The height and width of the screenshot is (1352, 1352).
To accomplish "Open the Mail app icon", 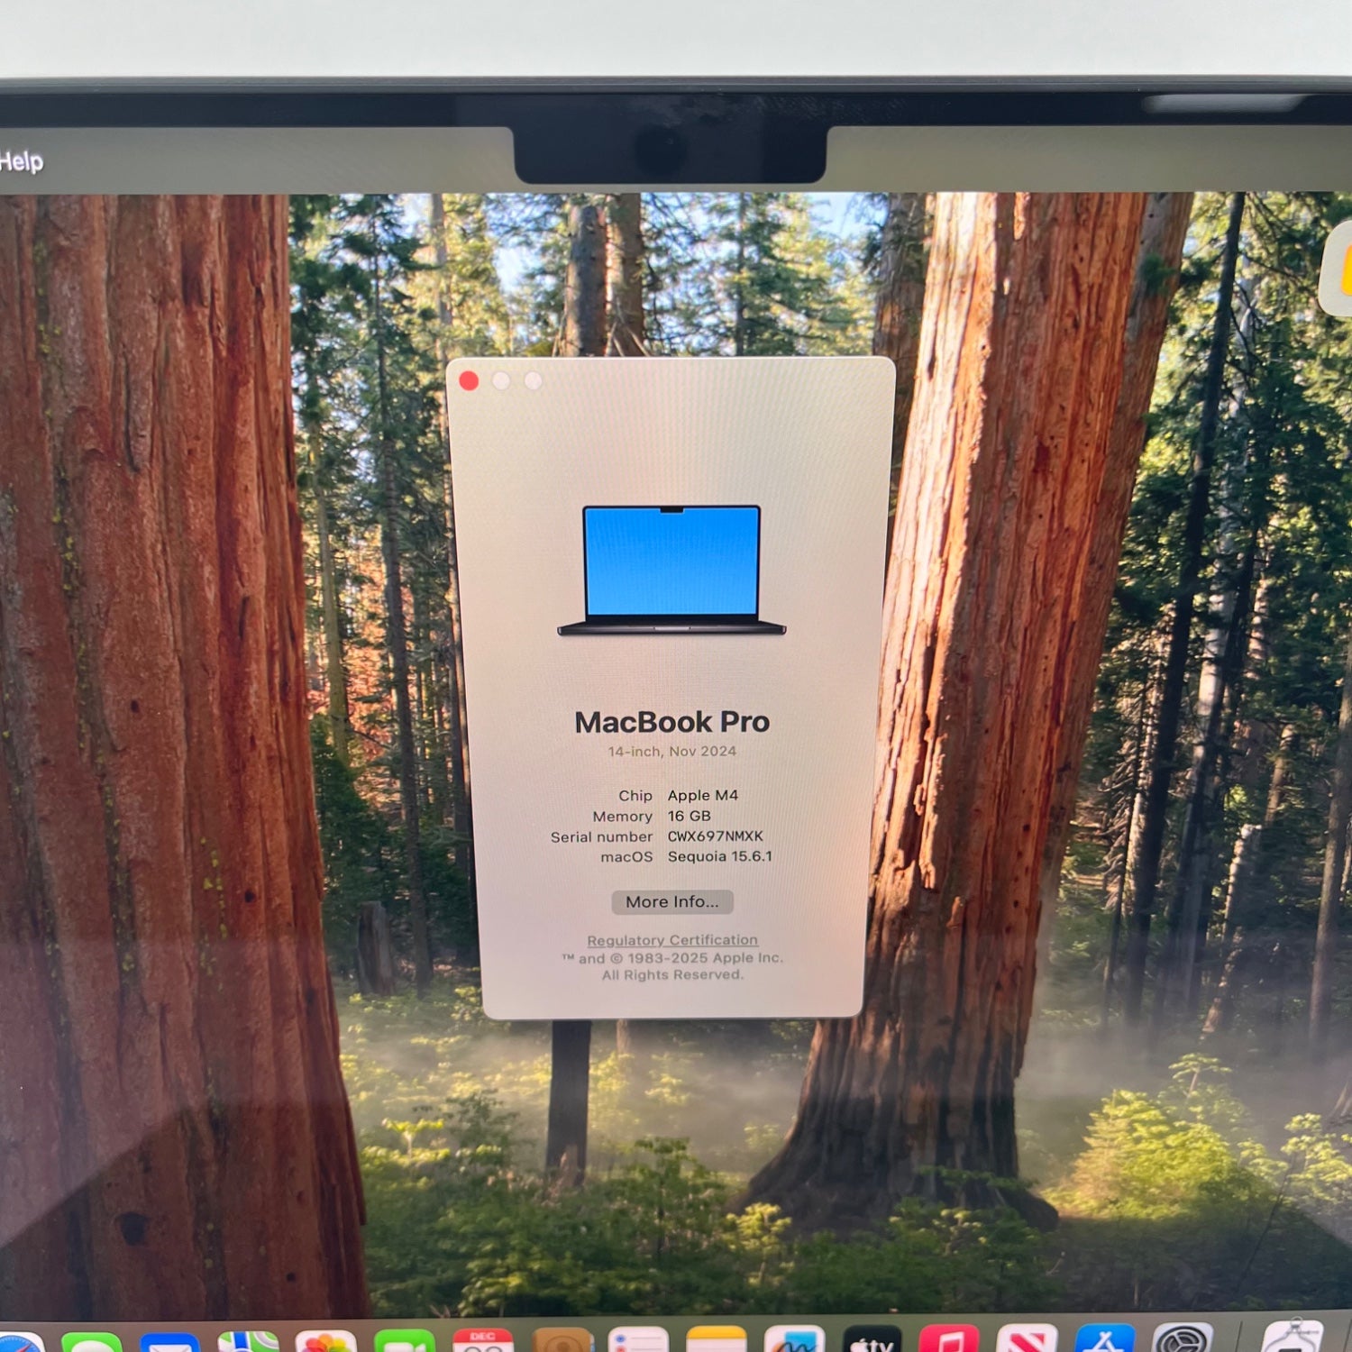I will pyautogui.click(x=169, y=1343).
